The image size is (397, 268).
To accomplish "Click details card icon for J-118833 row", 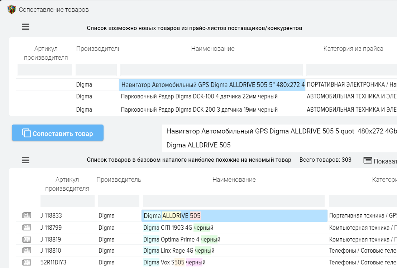I will point(27,215).
